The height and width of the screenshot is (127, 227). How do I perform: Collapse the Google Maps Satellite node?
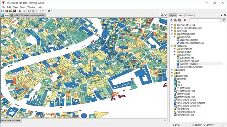click(172, 34)
